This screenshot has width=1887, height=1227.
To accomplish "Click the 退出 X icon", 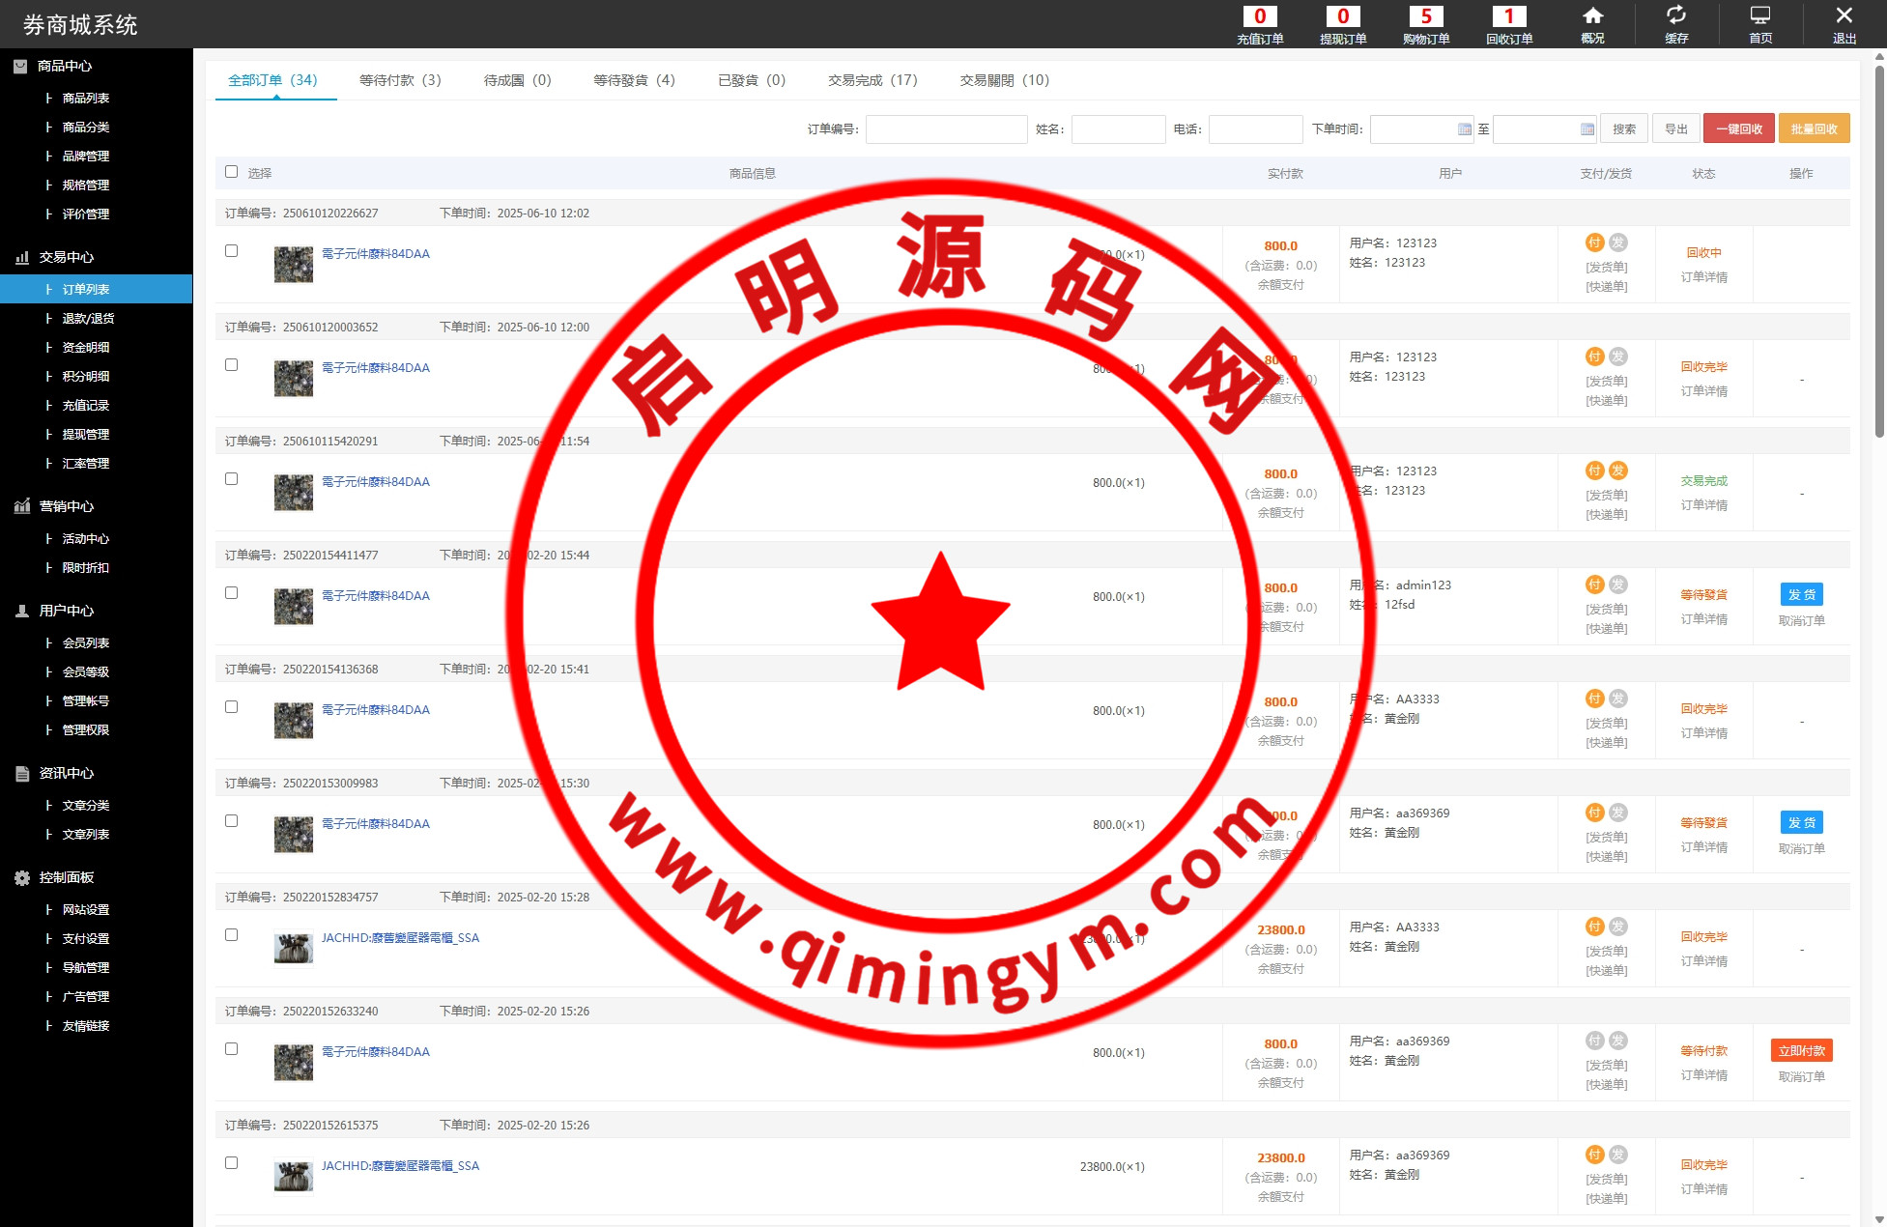I will click(x=1844, y=16).
